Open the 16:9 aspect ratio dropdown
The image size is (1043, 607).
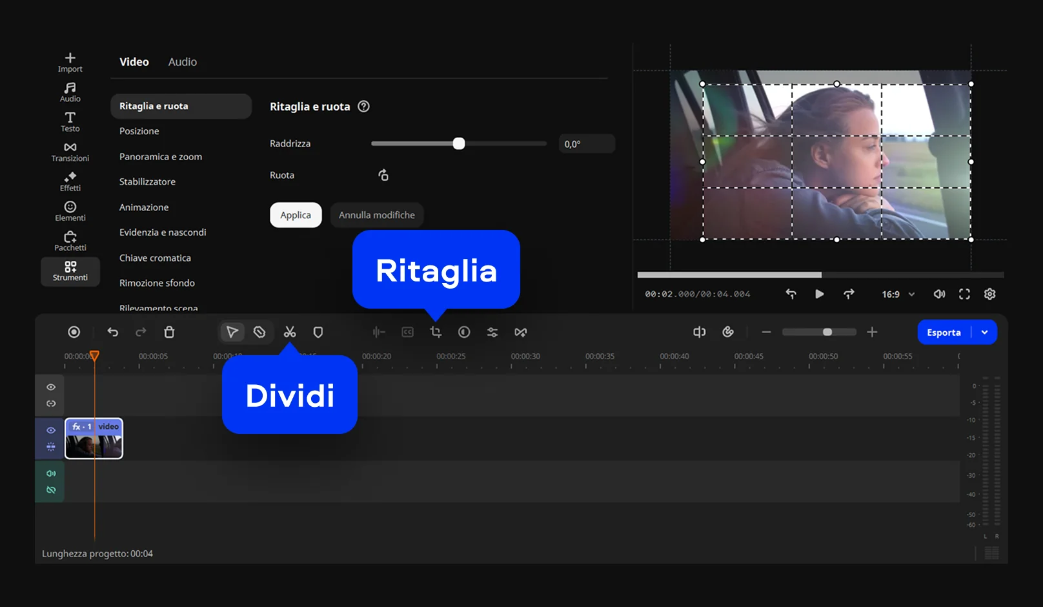click(x=898, y=294)
